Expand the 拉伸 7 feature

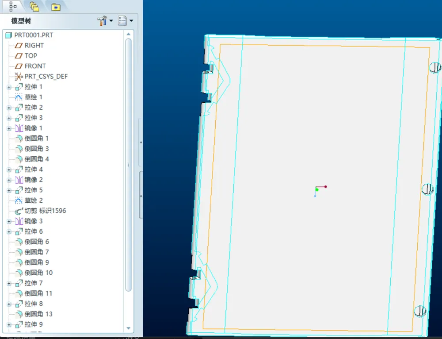[9, 283]
